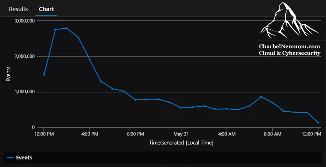Click the 4:00 AM x-axis label
This screenshot has height=167, width=326.
pos(227,134)
